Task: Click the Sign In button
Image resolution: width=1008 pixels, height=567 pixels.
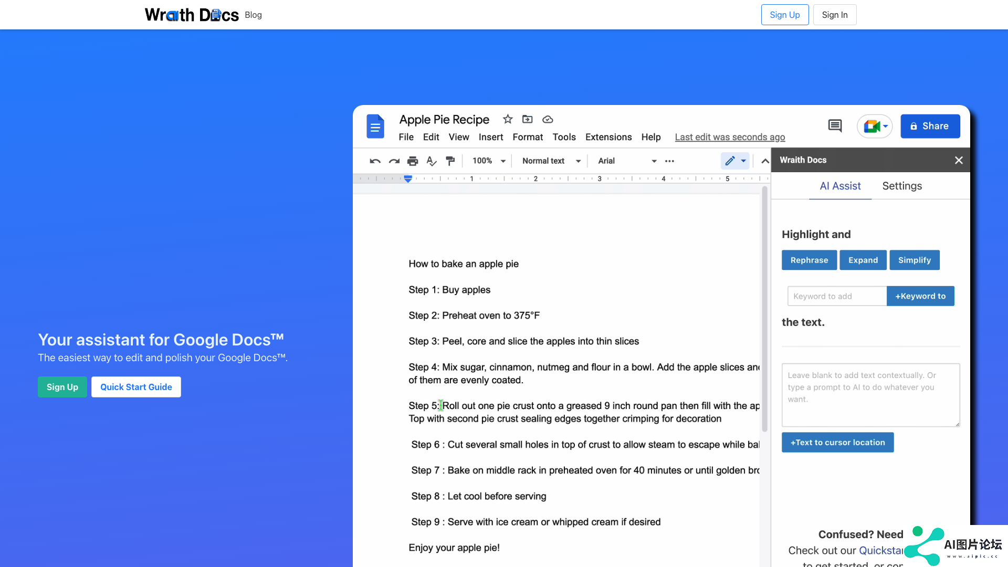Action: (x=835, y=15)
